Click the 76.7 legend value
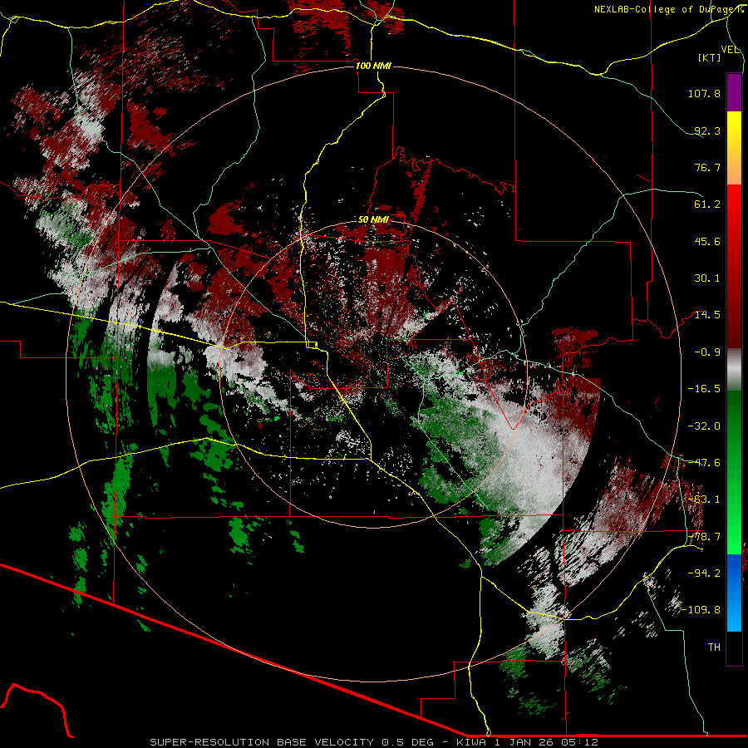Image resolution: width=748 pixels, height=748 pixels. (707, 167)
